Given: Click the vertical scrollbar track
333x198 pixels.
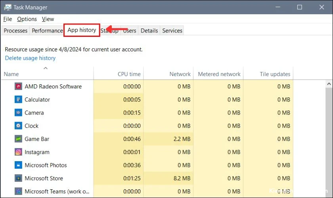Looking at the screenshot, I should pos(329,143).
